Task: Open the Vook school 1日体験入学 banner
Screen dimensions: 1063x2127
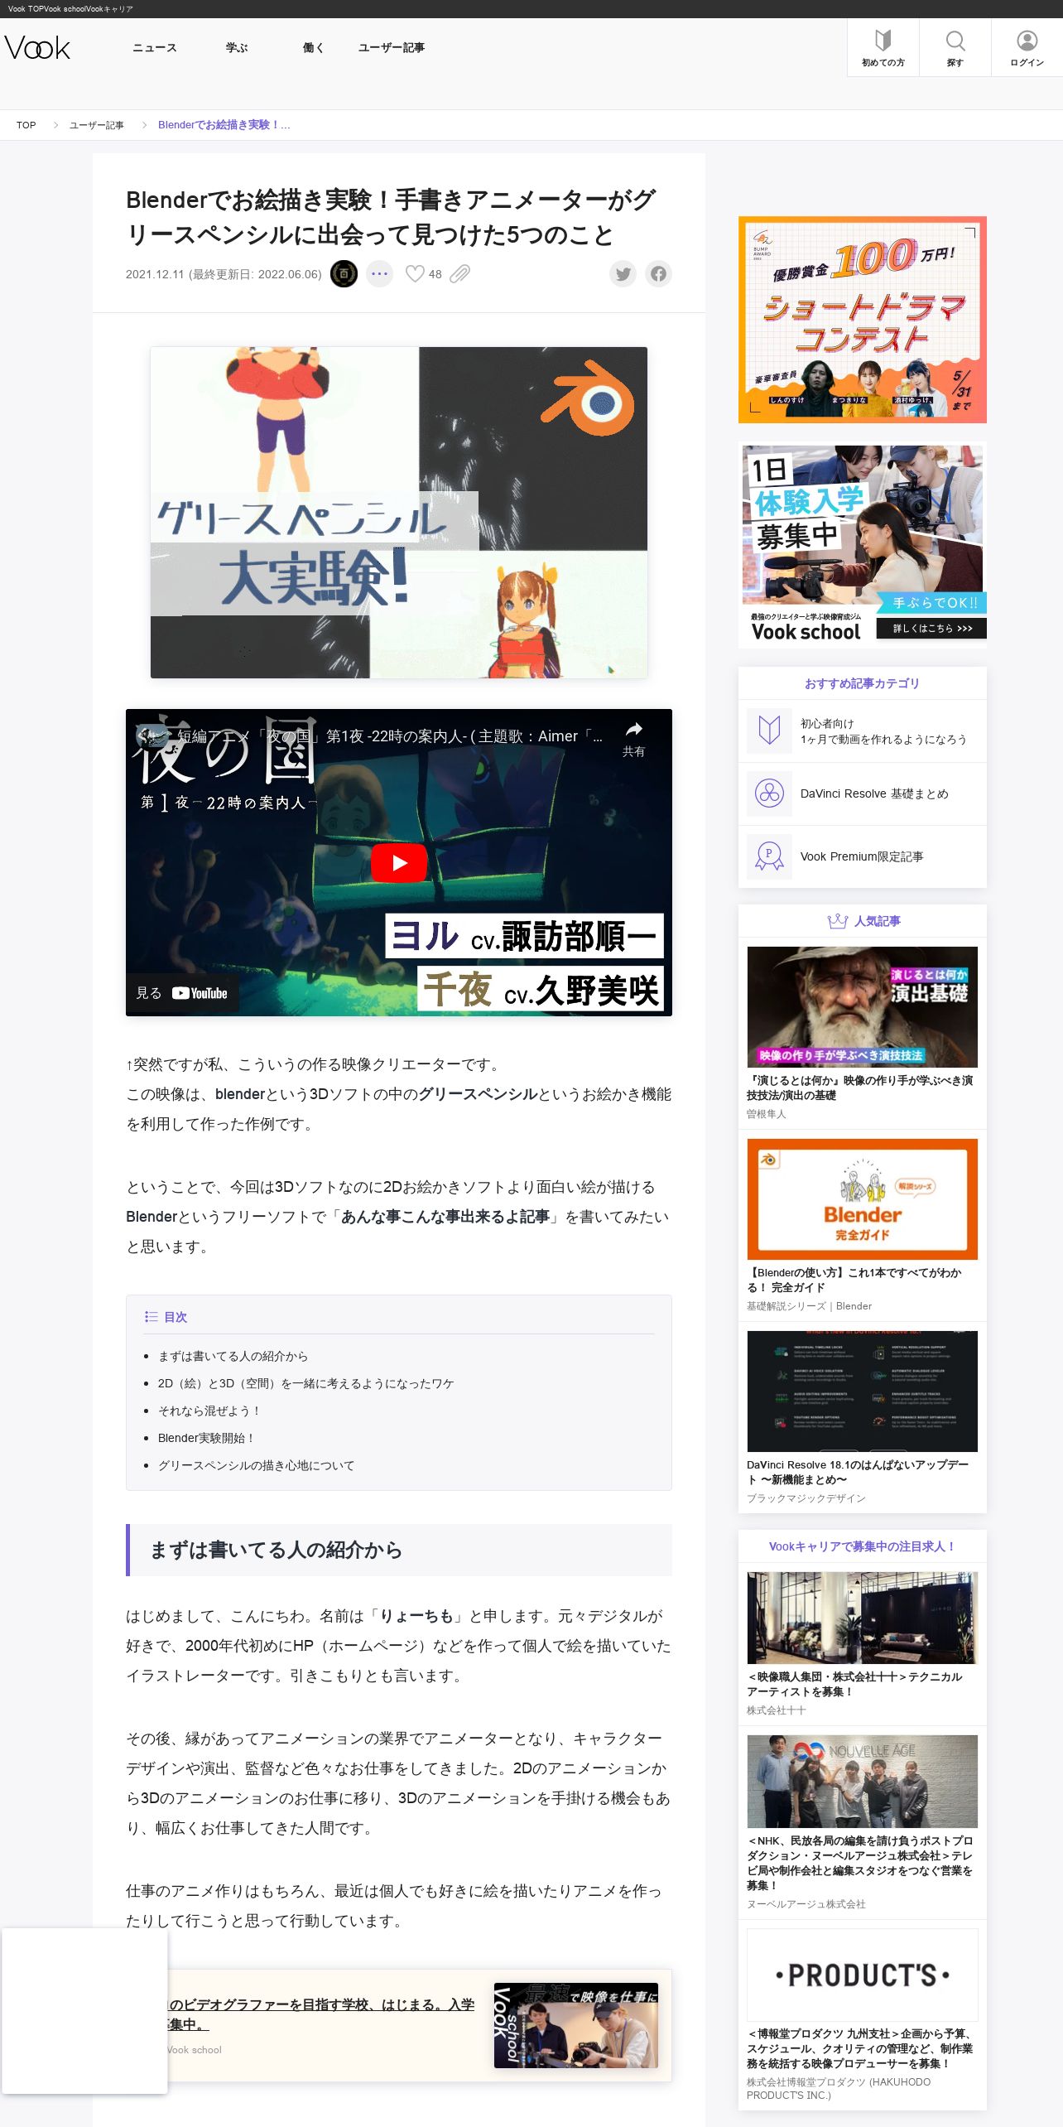Action: (x=862, y=544)
